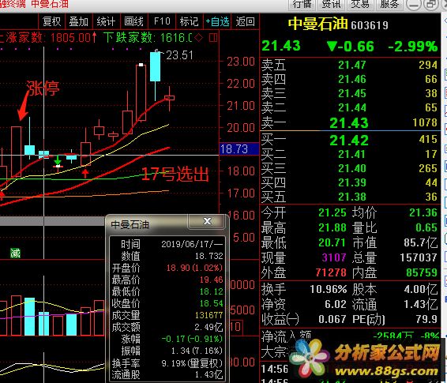Viewport: 447px width, 383px height.
Task: Click the window minimize button
Action: click(413, 4)
